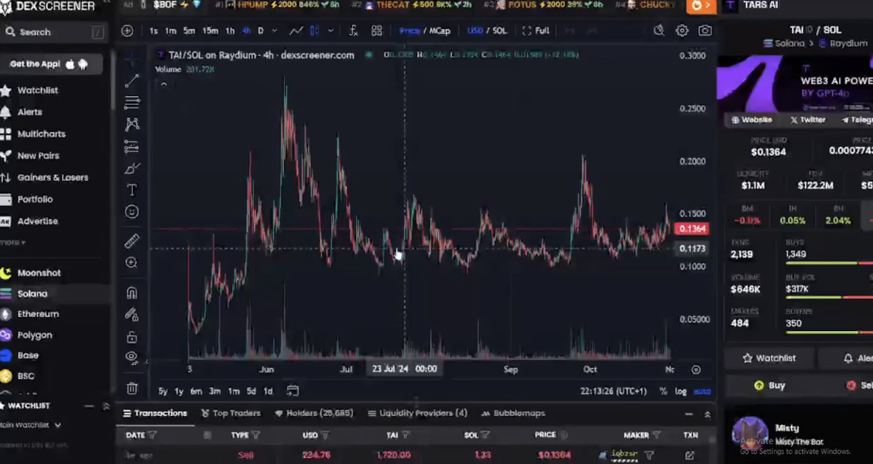The image size is (873, 464).
Task: Open Gainers & Losers page
Action: click(x=52, y=177)
